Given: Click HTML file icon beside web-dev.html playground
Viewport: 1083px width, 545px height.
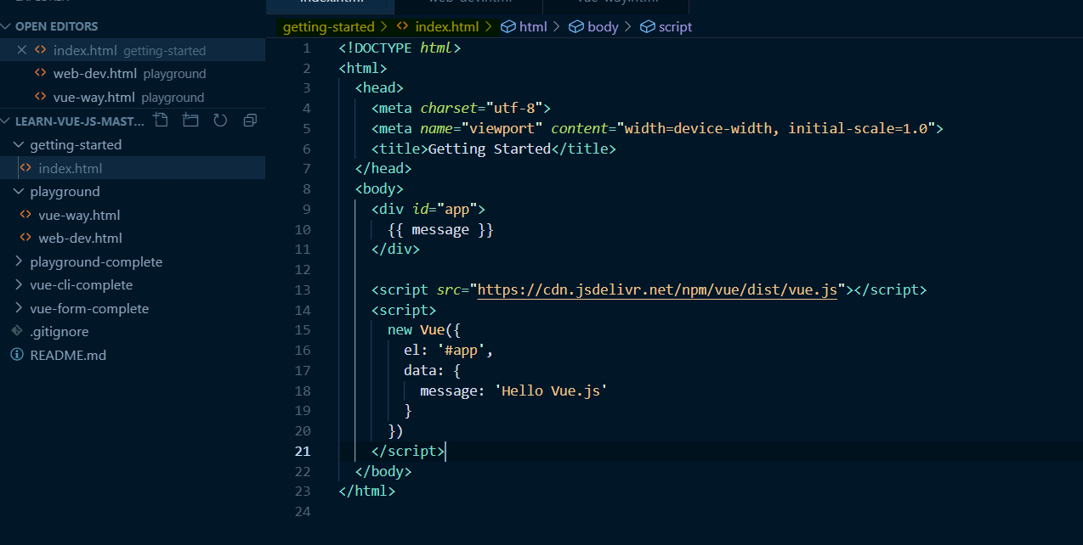Looking at the screenshot, I should (40, 74).
